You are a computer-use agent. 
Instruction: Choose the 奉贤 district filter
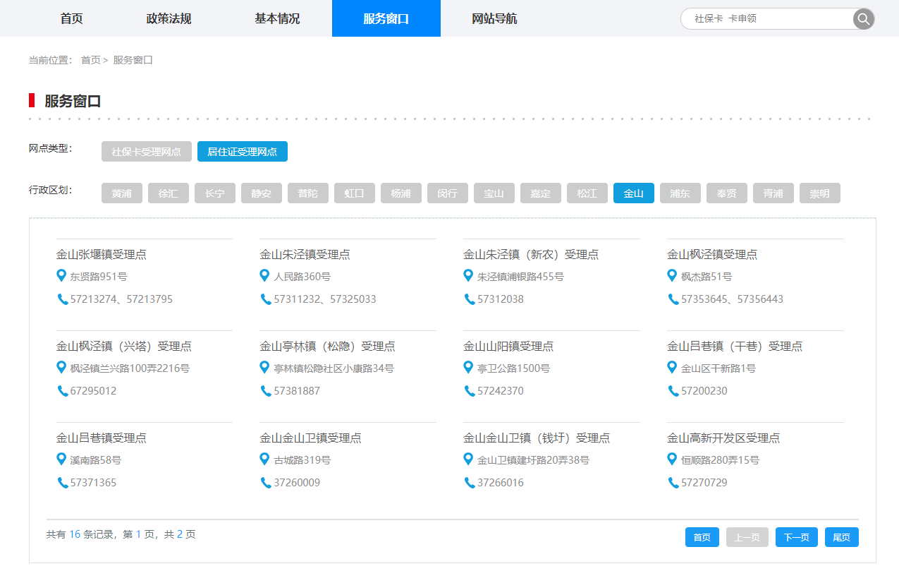coord(727,193)
